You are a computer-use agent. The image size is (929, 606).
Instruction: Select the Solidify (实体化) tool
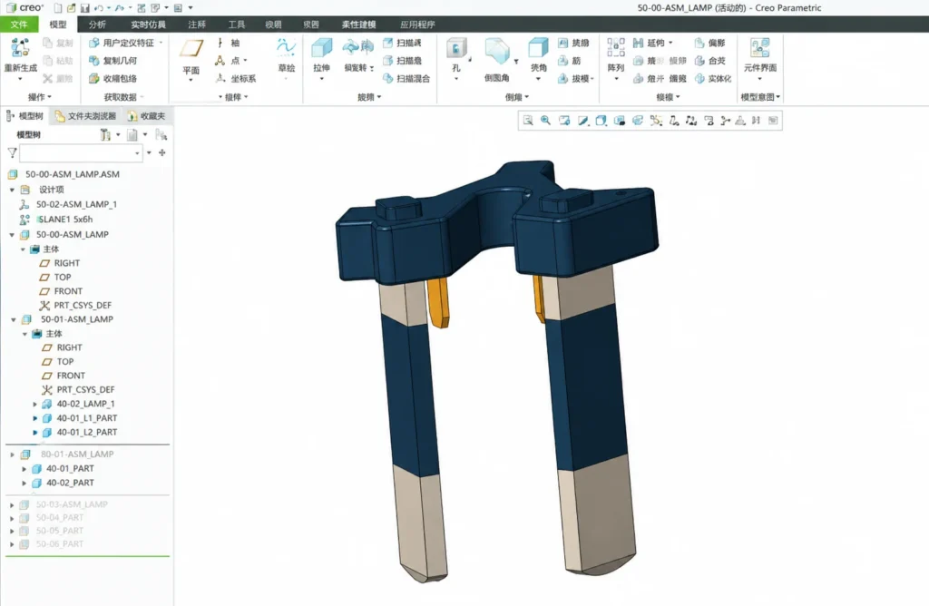click(713, 78)
